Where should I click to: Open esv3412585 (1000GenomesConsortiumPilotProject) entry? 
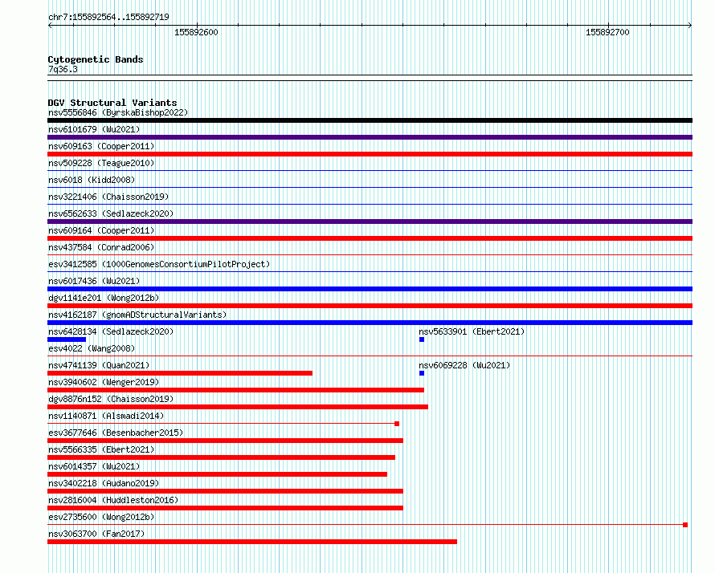159,264
